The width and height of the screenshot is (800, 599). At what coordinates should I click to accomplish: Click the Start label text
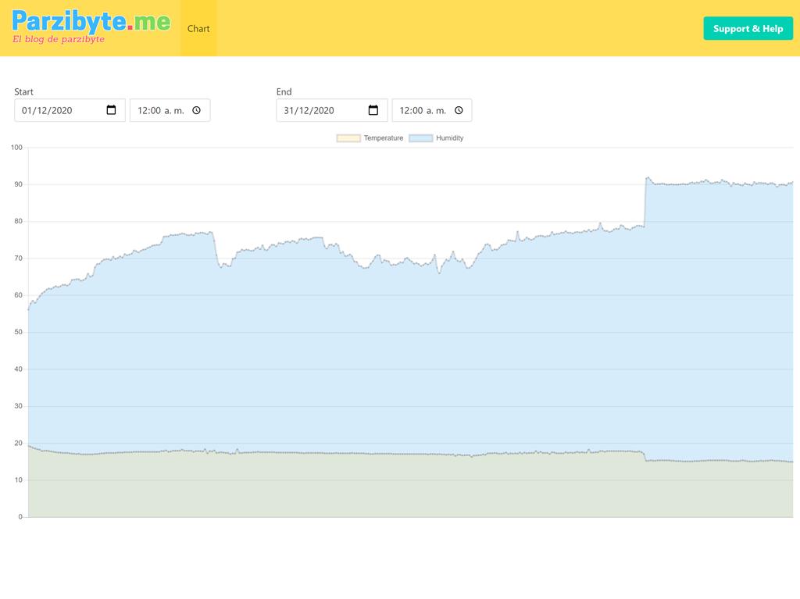23,92
